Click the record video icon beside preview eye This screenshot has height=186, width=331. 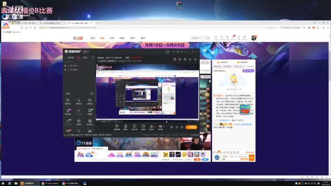(x=172, y=127)
